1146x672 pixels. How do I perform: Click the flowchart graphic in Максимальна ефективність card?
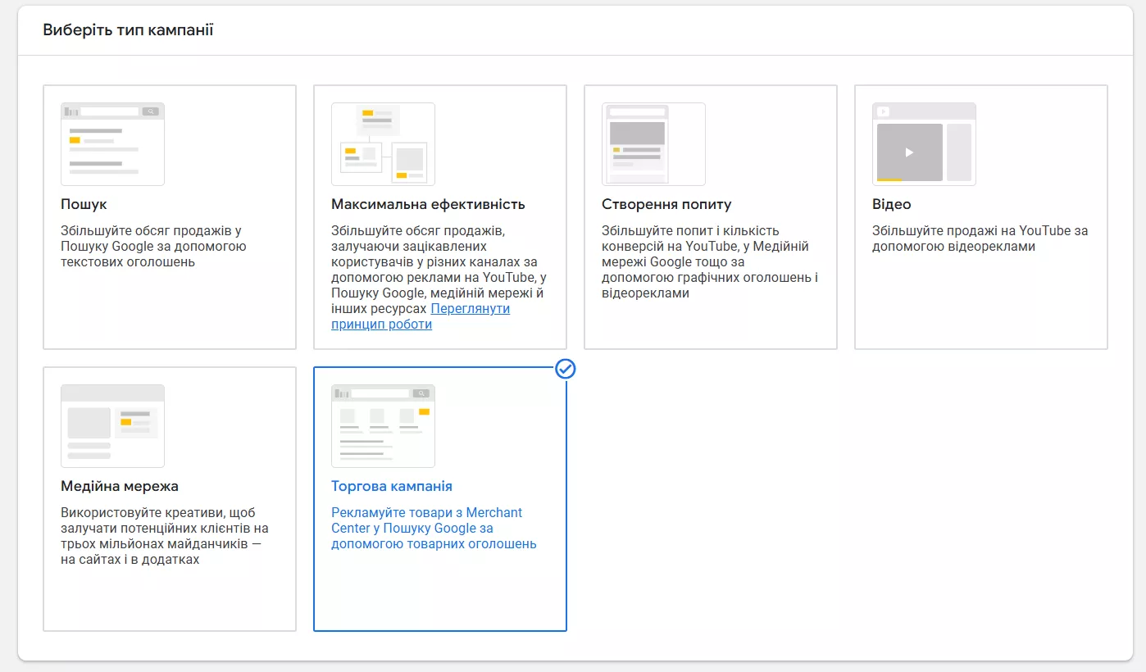coord(383,144)
